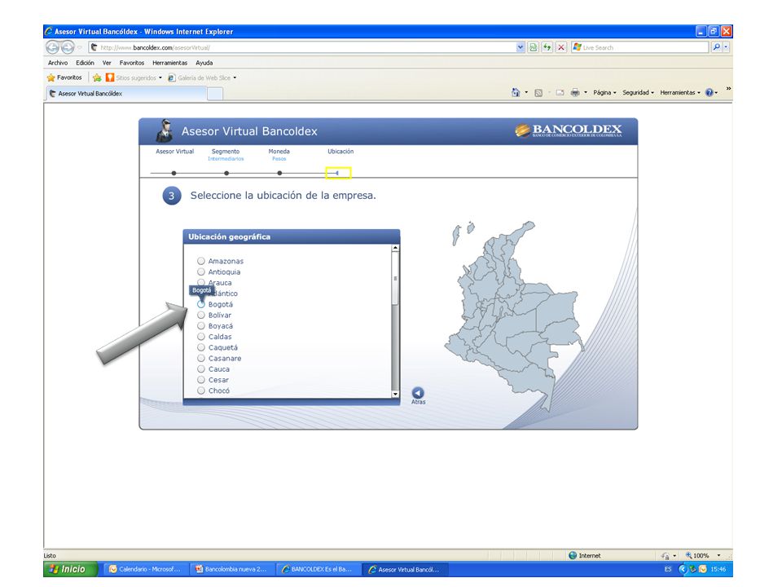This screenshot has width=782, height=587.
Task: Open Calendario Microsoft taskbar item
Action: tap(145, 569)
